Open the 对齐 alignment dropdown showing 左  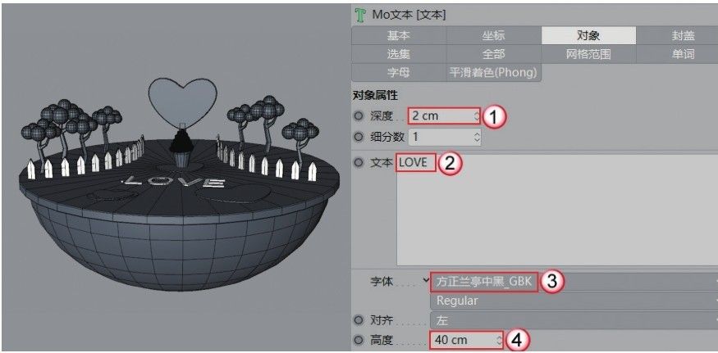point(574,320)
